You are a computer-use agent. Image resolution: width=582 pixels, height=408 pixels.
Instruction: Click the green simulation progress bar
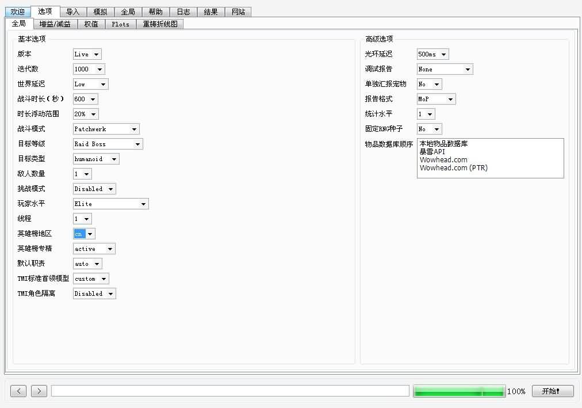(459, 391)
